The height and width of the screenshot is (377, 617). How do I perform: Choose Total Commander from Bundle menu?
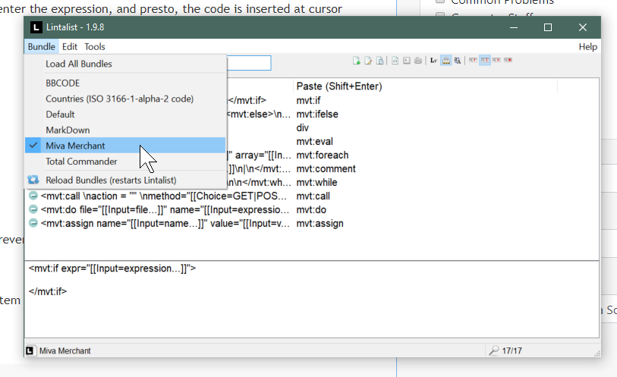point(81,162)
